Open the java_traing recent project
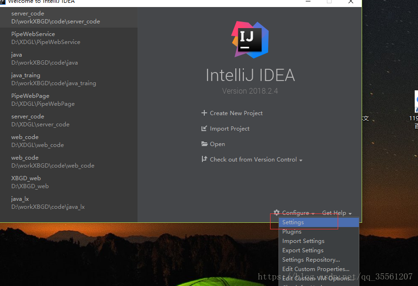418x286 pixels. coord(69,79)
